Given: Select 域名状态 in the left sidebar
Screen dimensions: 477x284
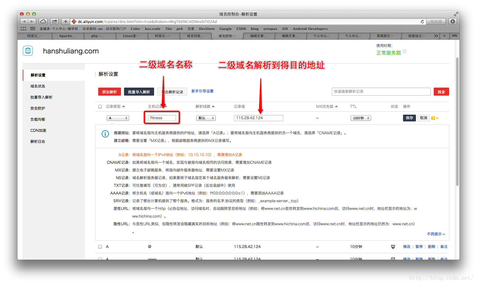Looking at the screenshot, I should (x=38, y=86).
